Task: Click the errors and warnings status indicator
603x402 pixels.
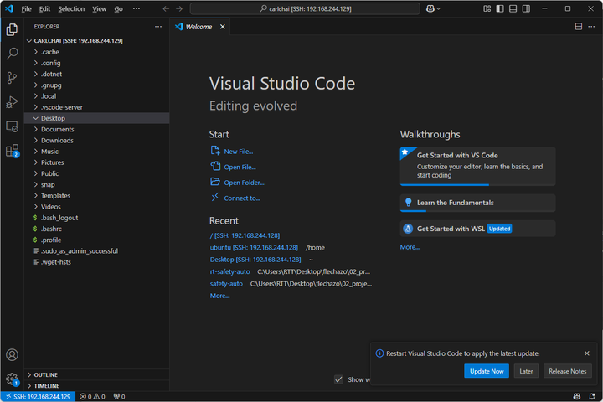Action: coord(92,397)
